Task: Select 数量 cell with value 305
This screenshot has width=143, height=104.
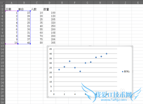Action: pos(49,42)
